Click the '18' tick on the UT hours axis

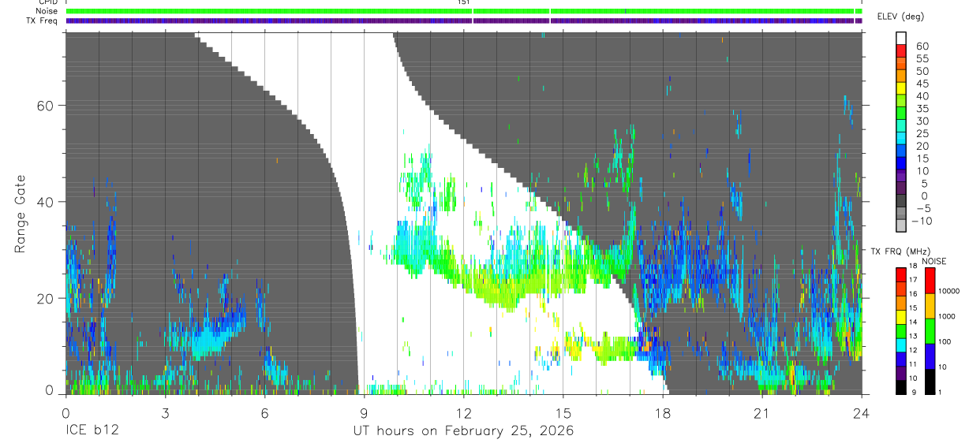[x=663, y=412]
